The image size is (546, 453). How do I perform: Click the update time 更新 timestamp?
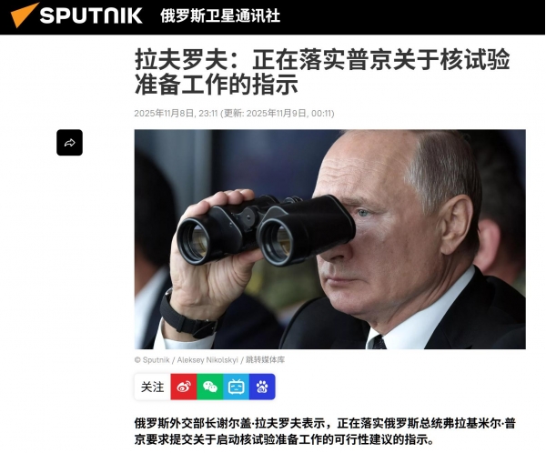pos(278,113)
